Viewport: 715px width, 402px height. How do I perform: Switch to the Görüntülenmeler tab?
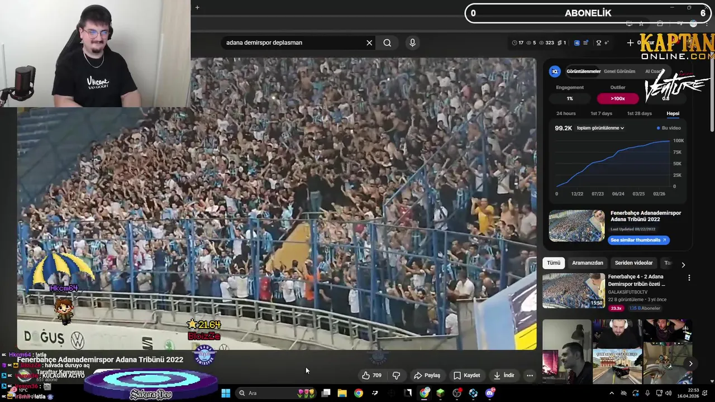583,71
